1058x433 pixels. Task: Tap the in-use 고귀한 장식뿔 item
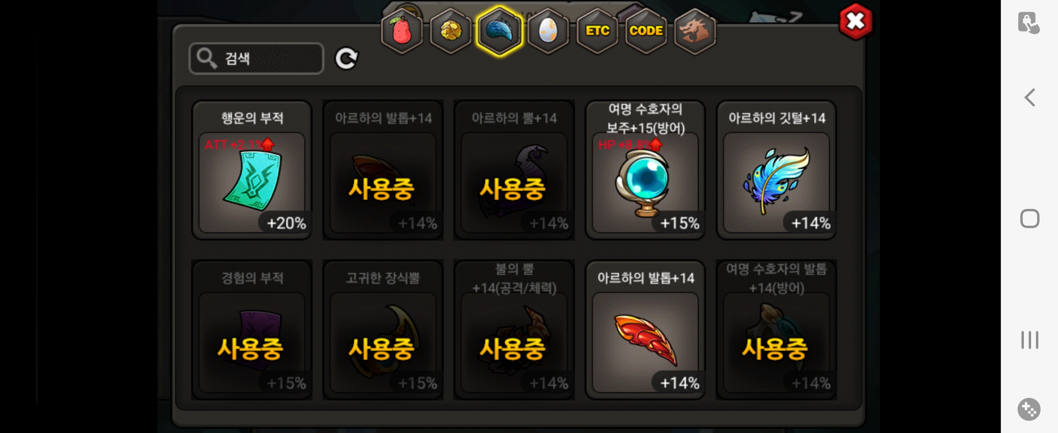point(383,330)
